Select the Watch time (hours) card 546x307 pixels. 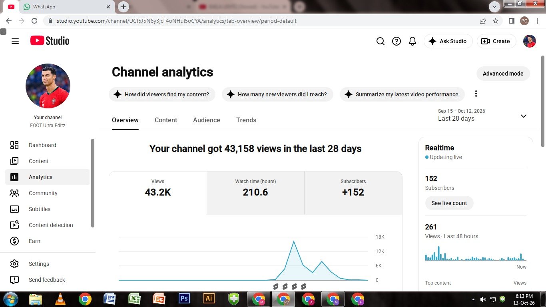255,193
